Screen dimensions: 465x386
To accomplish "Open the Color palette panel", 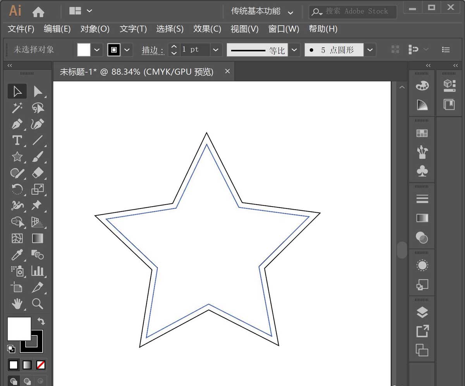I will click(x=422, y=86).
